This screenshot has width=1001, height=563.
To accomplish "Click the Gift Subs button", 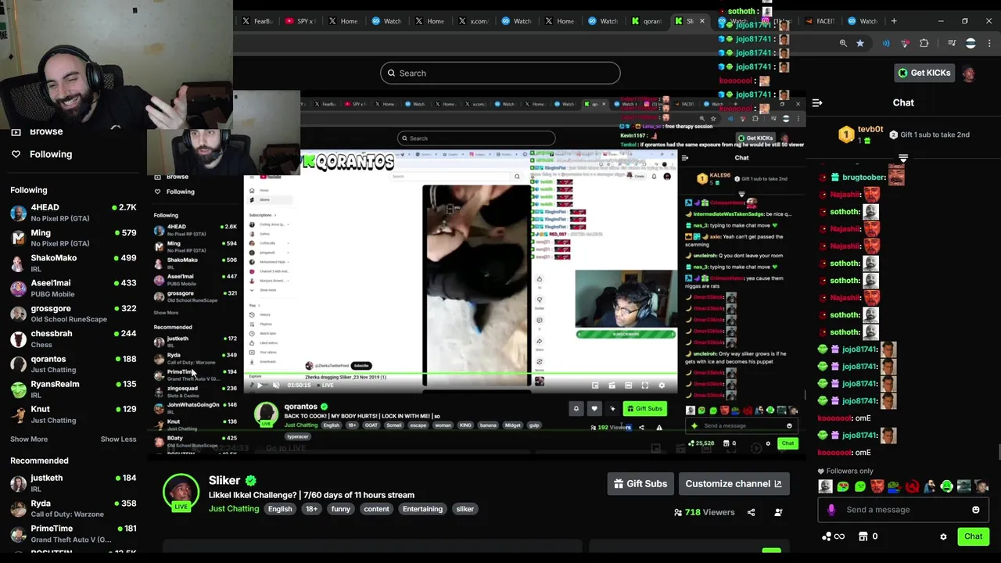I will (x=640, y=484).
